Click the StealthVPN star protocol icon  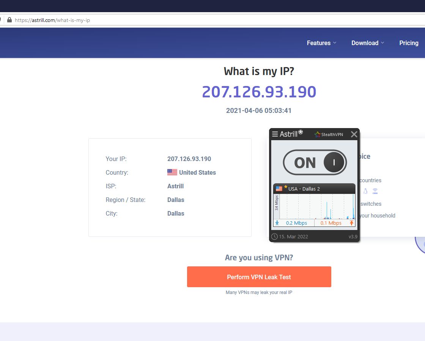click(317, 134)
